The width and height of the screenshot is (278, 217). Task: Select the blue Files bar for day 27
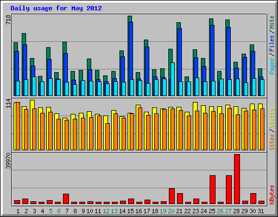click(229, 53)
